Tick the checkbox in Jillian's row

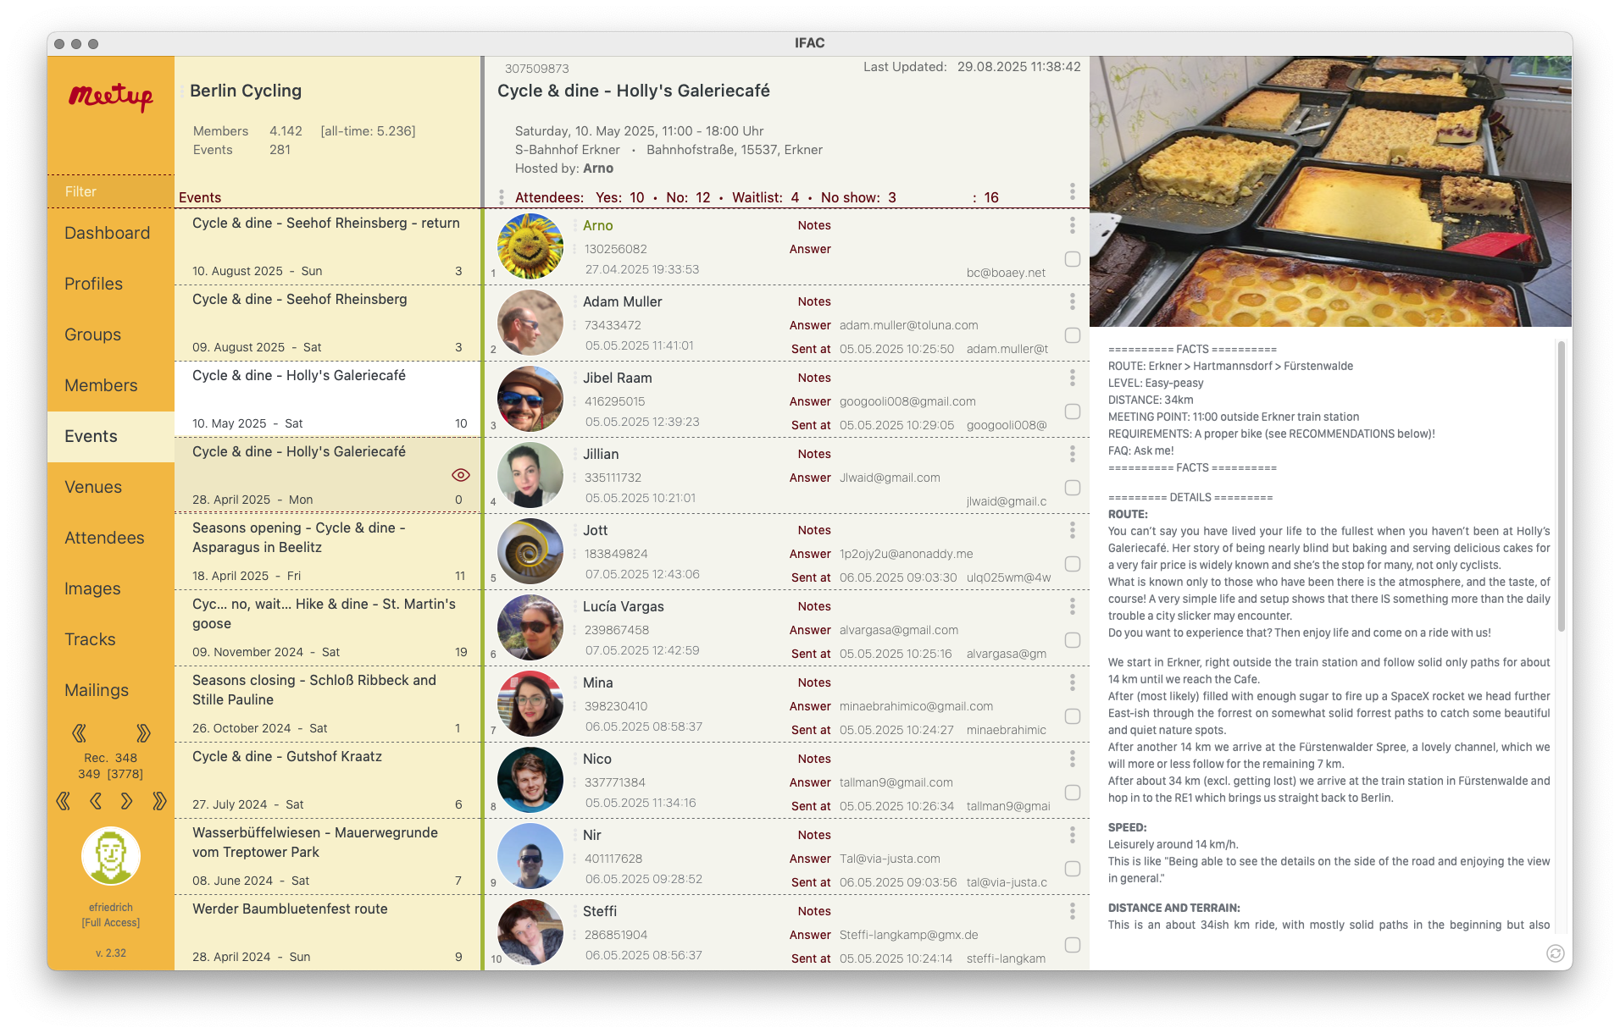pyautogui.click(x=1072, y=488)
